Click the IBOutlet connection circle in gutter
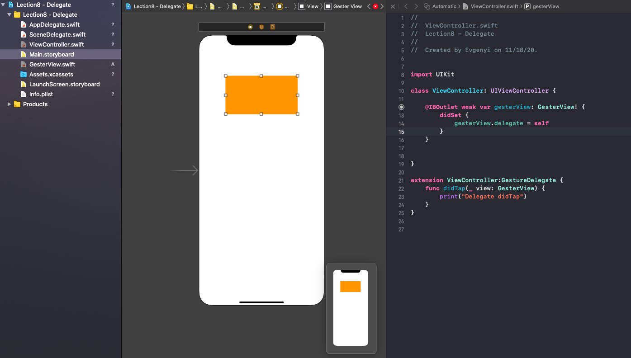This screenshot has height=358, width=631. (x=401, y=107)
